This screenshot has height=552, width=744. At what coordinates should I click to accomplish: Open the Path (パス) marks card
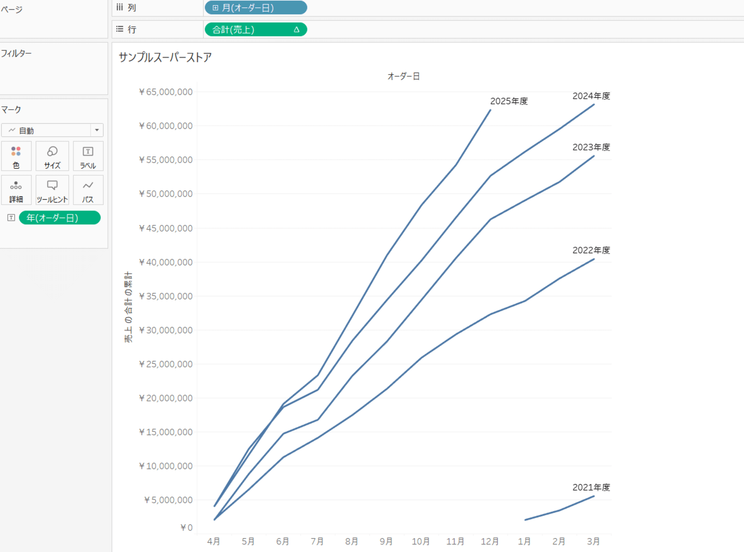[x=88, y=190]
